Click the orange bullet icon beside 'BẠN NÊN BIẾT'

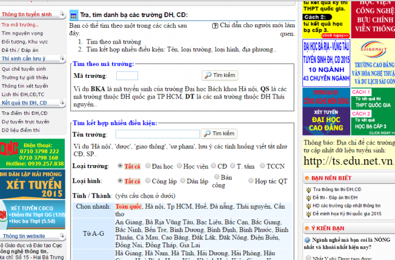307,177
